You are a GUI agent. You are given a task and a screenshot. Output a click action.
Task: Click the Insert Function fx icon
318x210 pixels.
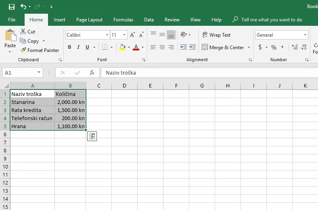(x=92, y=73)
